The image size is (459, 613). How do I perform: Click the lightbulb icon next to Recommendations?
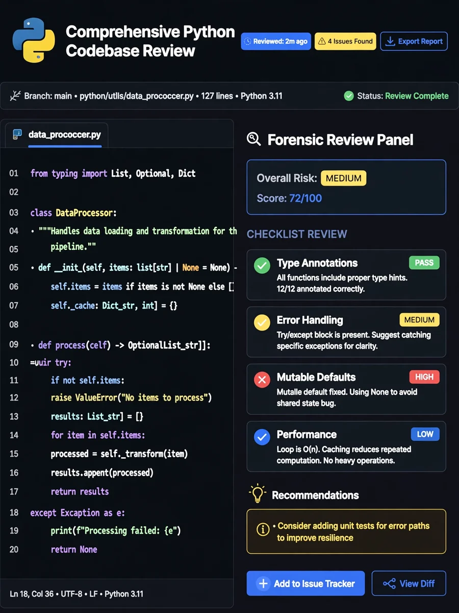(x=258, y=493)
